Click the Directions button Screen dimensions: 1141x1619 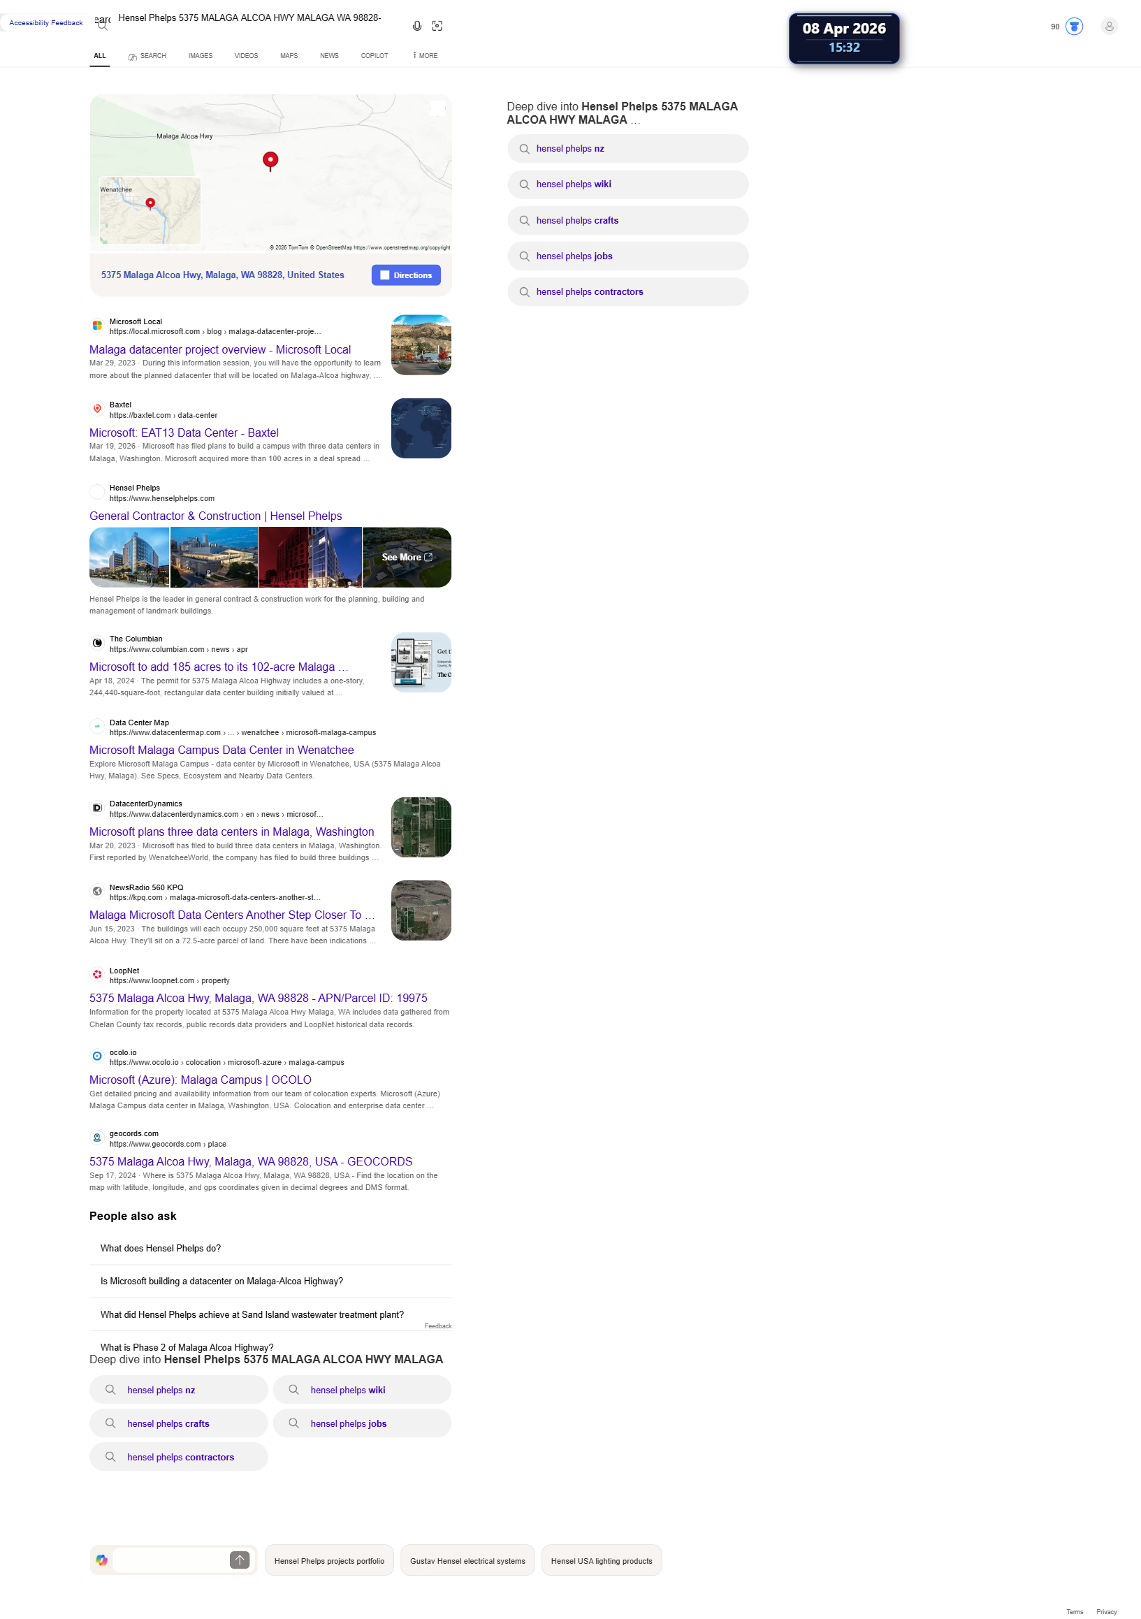(406, 275)
